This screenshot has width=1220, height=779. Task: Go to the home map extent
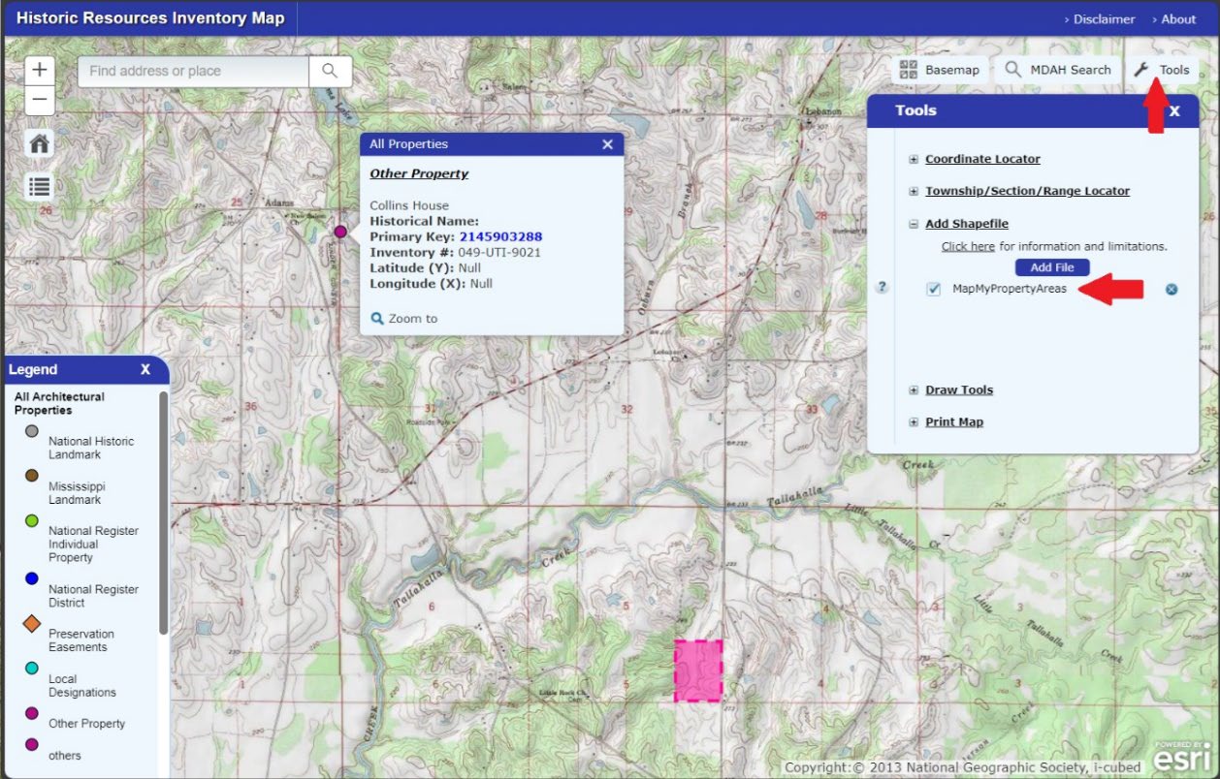coord(39,144)
